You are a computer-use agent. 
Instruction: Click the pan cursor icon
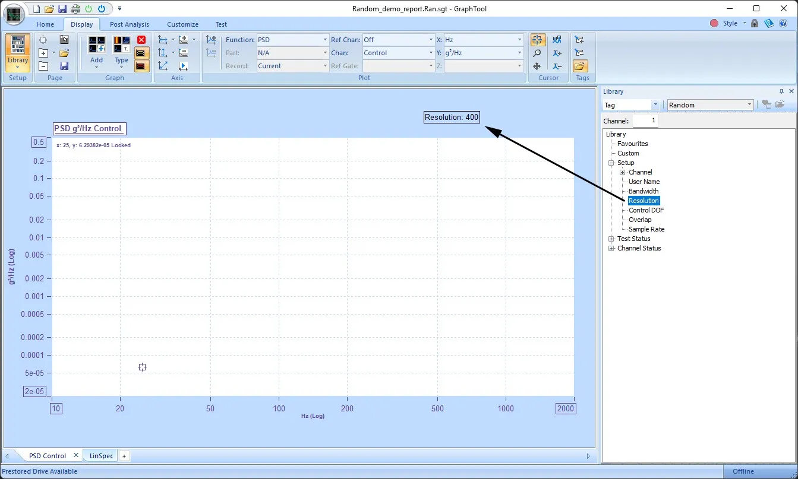pyautogui.click(x=537, y=65)
